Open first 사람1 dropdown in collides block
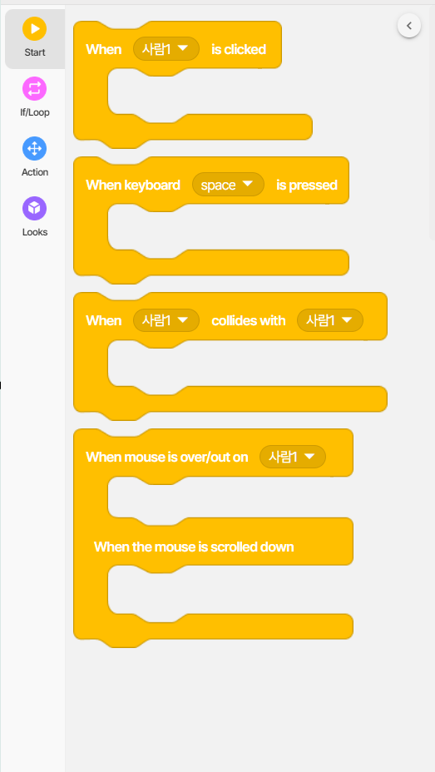Image resolution: width=435 pixels, height=772 pixels. click(x=166, y=320)
